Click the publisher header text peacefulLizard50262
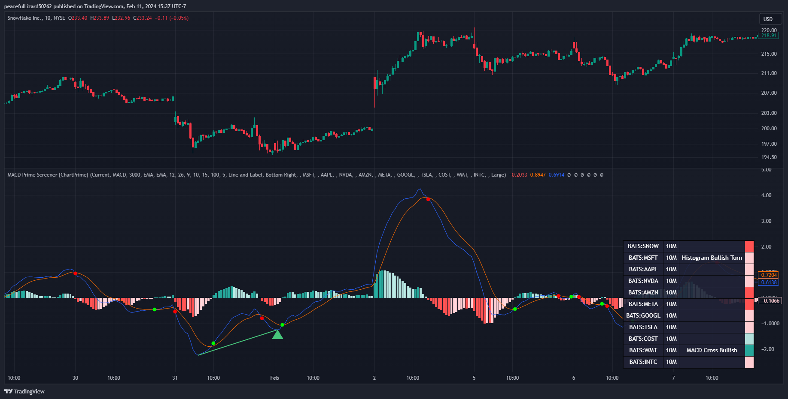Viewport: 788px width, 399px height. 28,6
